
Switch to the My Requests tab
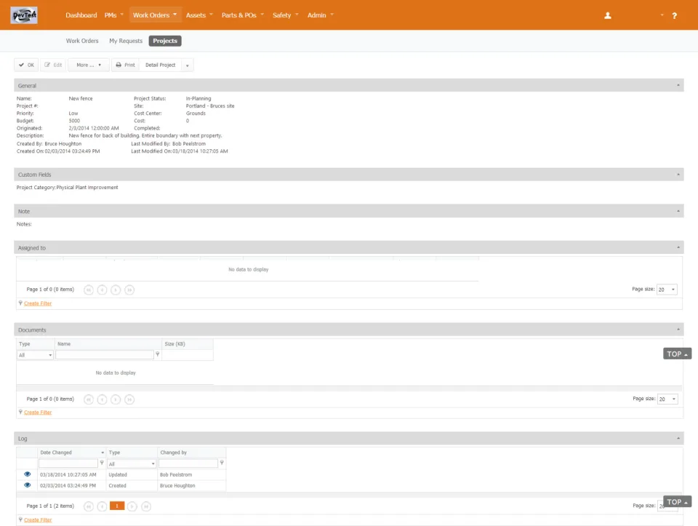126,41
